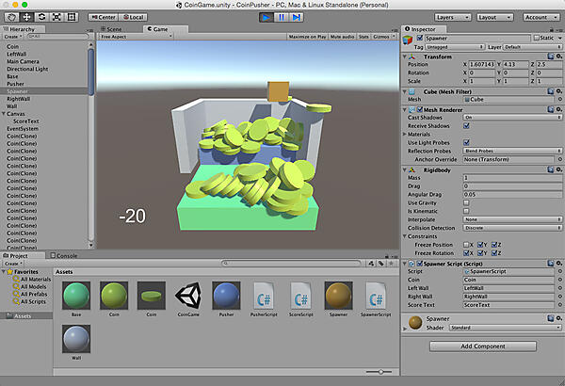The image size is (565, 386).
Task: Open the Collision Detection dropdown
Action: 508,229
